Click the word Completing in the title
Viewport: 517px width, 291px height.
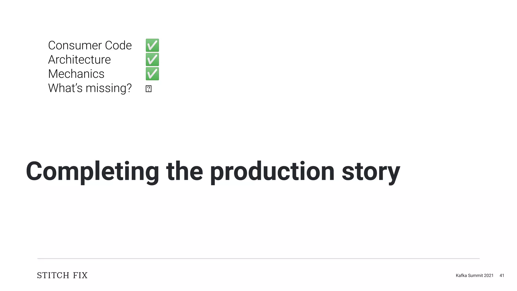pos(92,172)
